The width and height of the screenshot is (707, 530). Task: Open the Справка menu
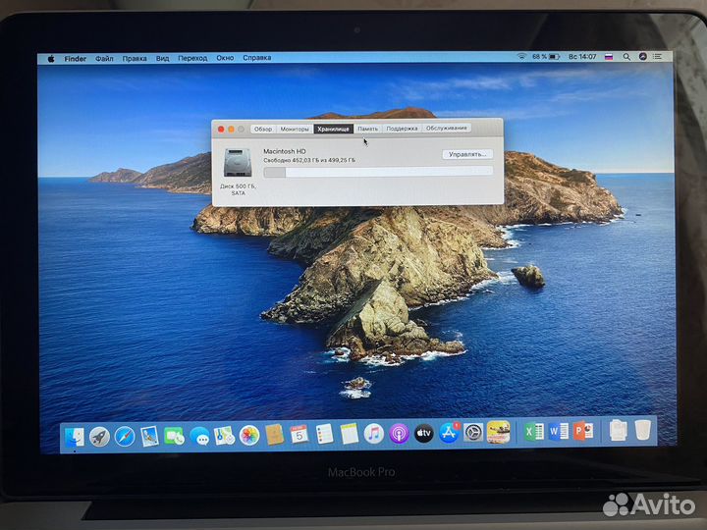tap(257, 58)
